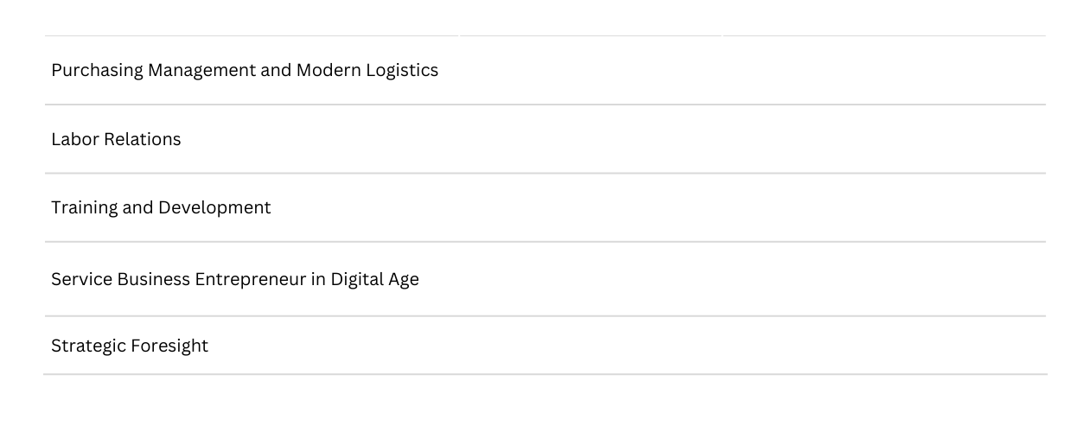Click the word Labor in second row

[74, 139]
